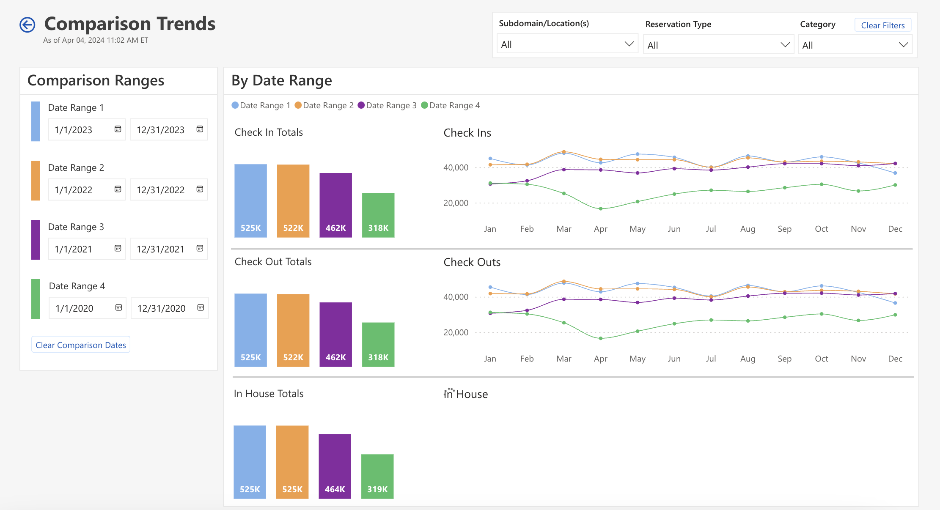Viewport: 940px width, 510px height.
Task: Open calendar picker for Date Range 3 end date
Action: [200, 249]
